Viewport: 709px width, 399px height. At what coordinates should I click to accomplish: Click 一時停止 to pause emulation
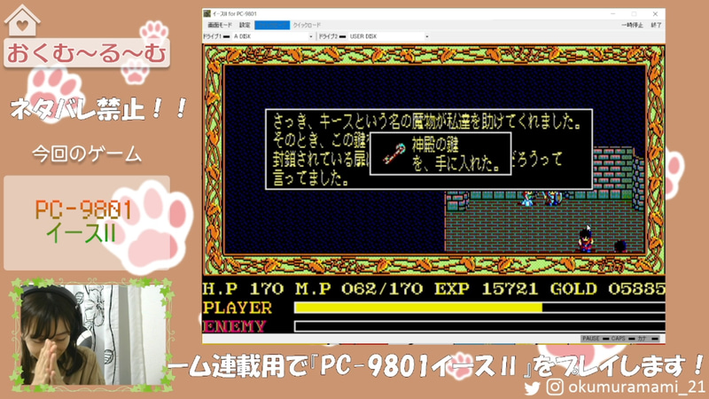click(632, 26)
